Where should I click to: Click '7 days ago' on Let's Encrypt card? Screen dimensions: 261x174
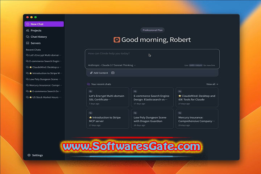94,104
